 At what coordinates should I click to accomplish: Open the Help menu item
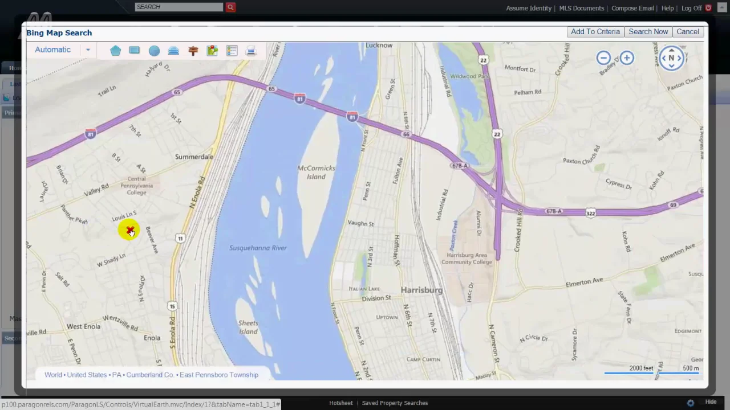point(667,8)
